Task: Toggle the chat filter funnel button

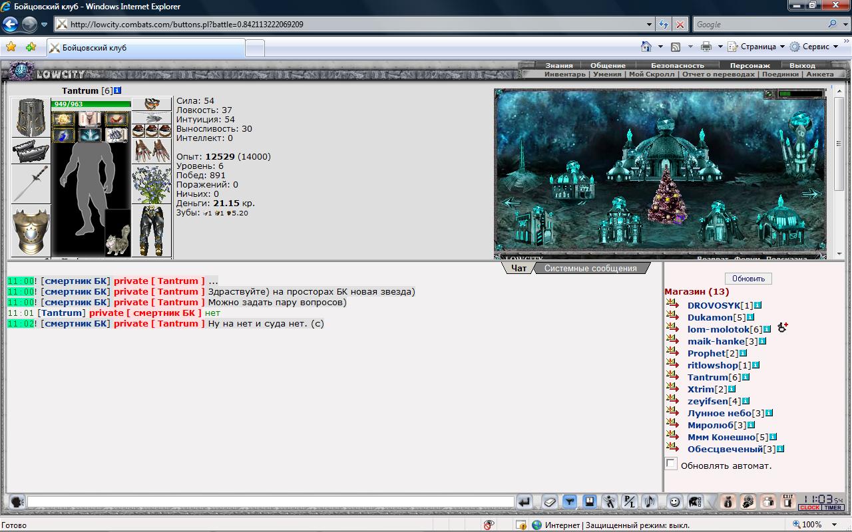Action: (569, 502)
